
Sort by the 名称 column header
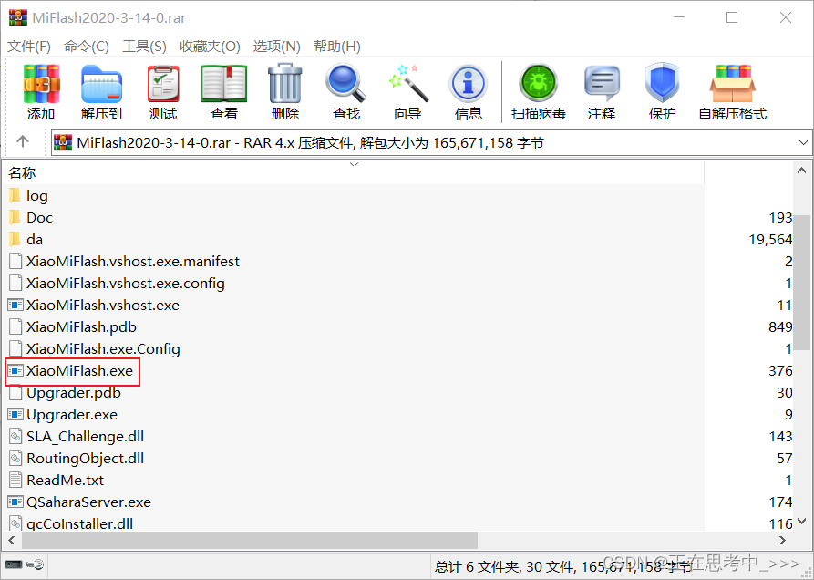pyautogui.click(x=353, y=172)
